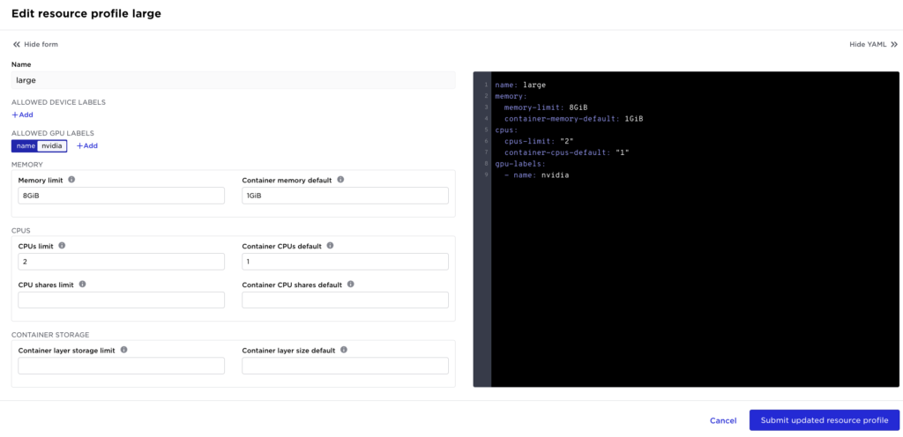Submit updated resource profile
This screenshot has width=903, height=437.
[825, 420]
